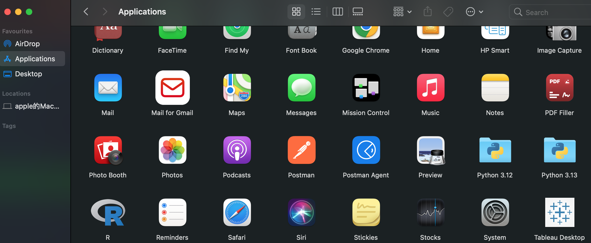Screen dimensions: 591x243
Task: Go to Desktop in sidebar
Action: (x=28, y=74)
